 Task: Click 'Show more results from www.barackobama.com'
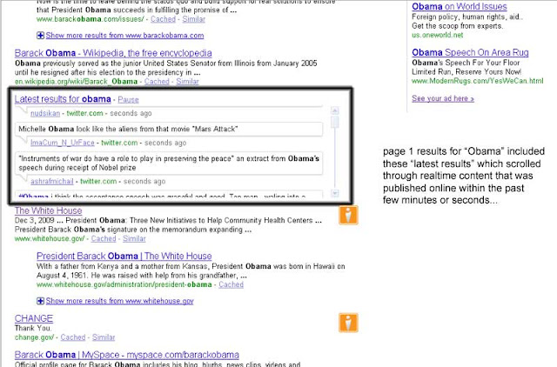(124, 36)
